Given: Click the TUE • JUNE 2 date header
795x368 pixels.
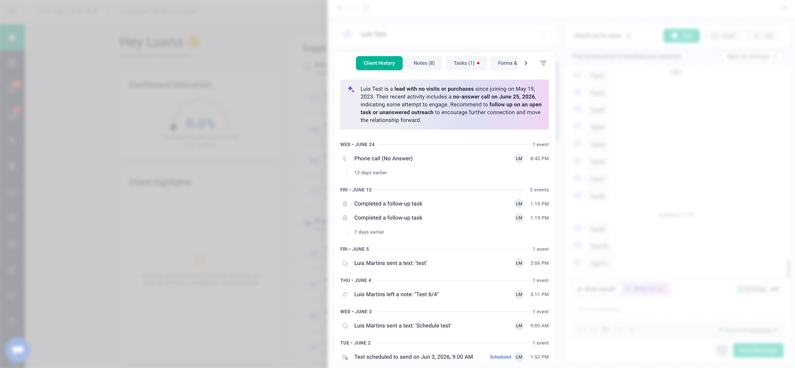Looking at the screenshot, I should pyautogui.click(x=355, y=343).
